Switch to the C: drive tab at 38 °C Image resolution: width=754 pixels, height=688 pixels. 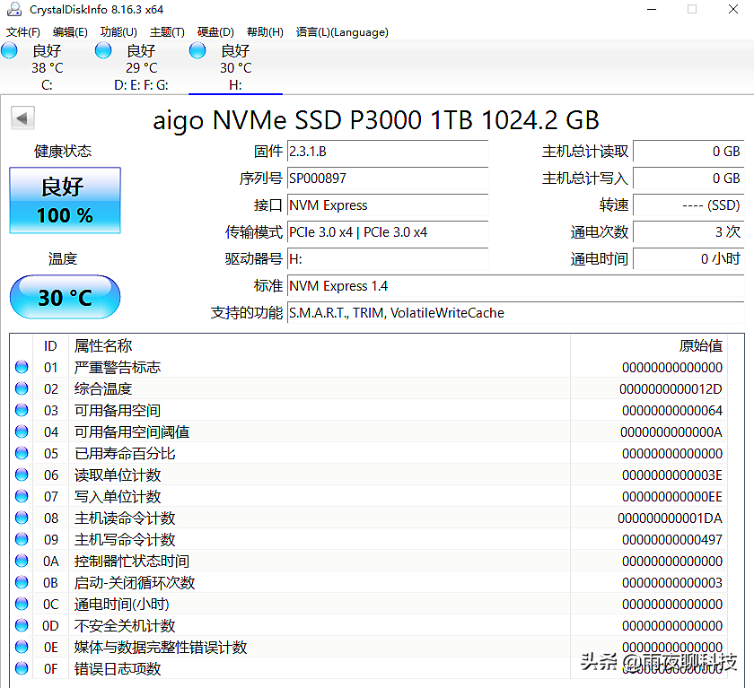coord(47,68)
